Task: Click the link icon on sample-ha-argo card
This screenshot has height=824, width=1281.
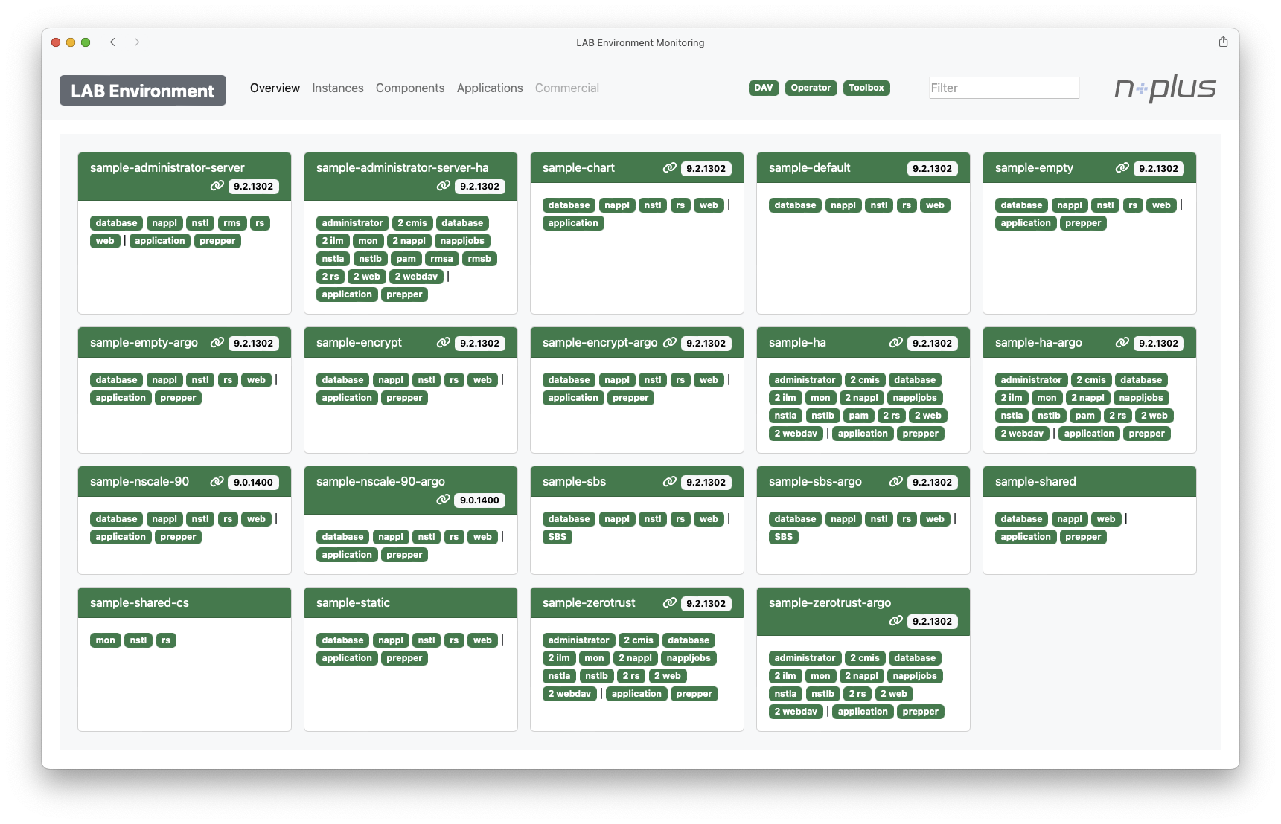Action: pyautogui.click(x=1122, y=343)
